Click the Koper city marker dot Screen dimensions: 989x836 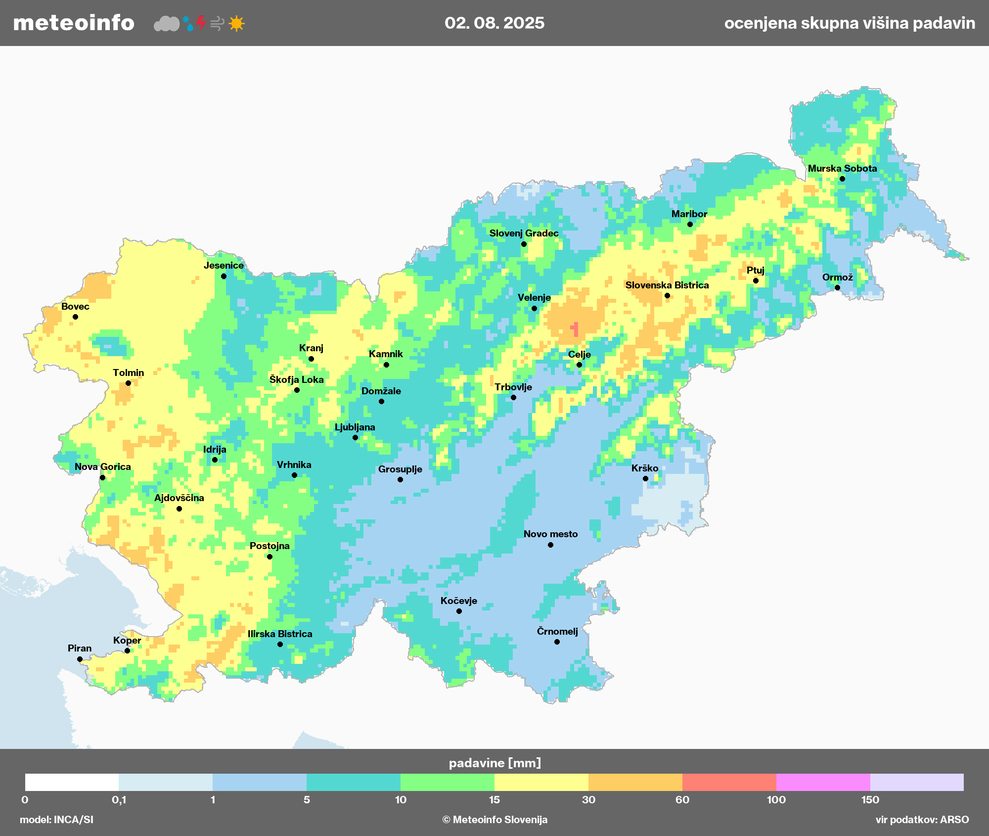point(127,650)
